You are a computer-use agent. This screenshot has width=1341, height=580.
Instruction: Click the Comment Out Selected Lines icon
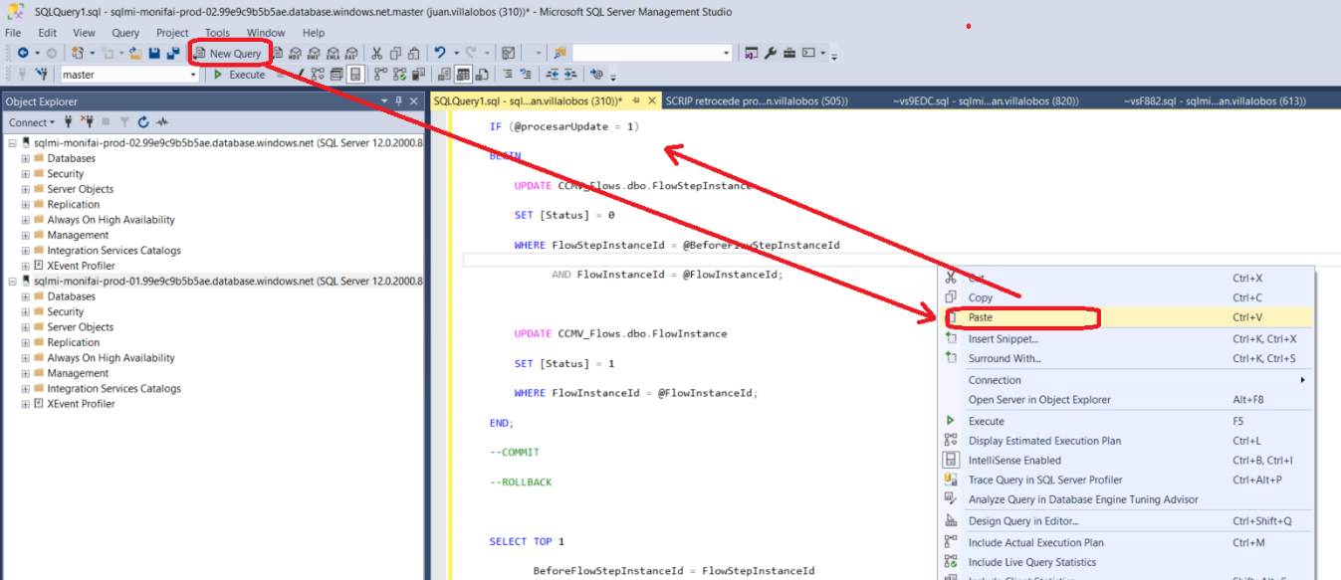coord(508,74)
